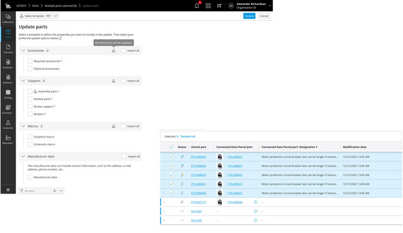
Task: Go to Collections in the sidebar
Action: tap(8, 19)
